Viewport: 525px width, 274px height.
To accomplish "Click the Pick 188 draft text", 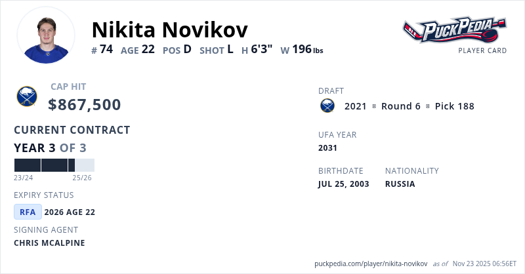I will tap(454, 106).
